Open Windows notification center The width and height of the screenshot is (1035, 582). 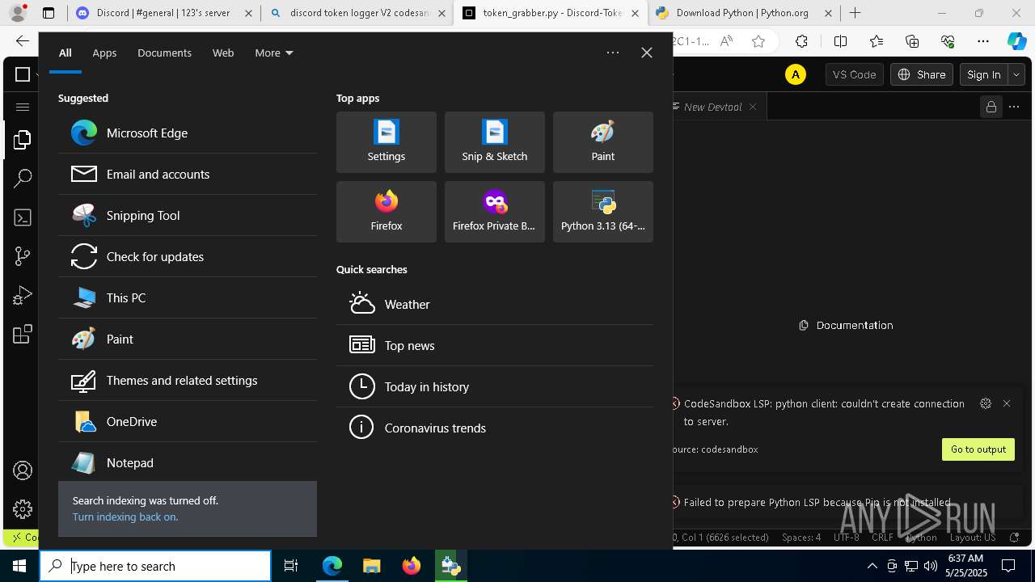1008,566
